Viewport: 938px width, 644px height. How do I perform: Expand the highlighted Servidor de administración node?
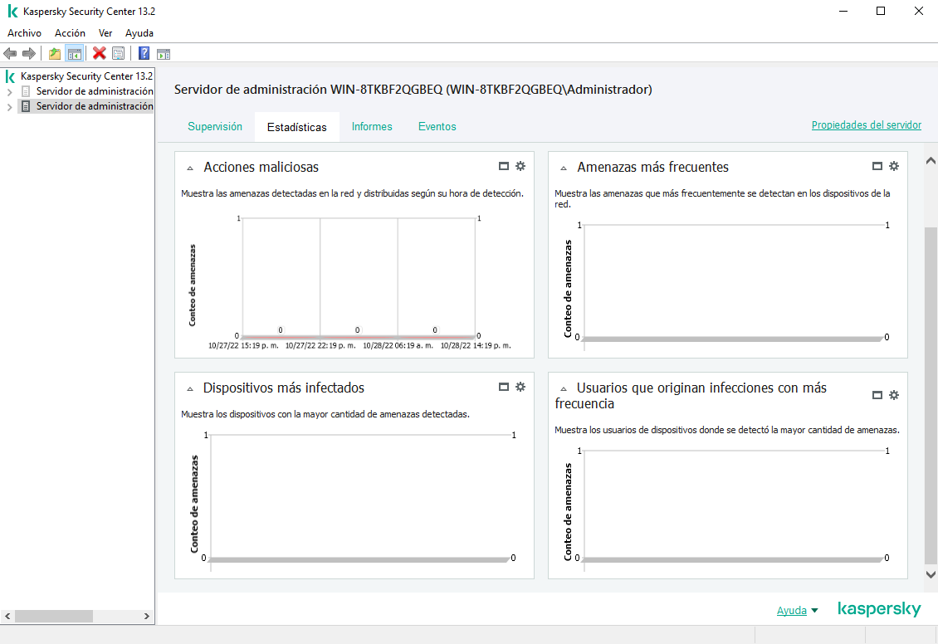pyautogui.click(x=10, y=107)
